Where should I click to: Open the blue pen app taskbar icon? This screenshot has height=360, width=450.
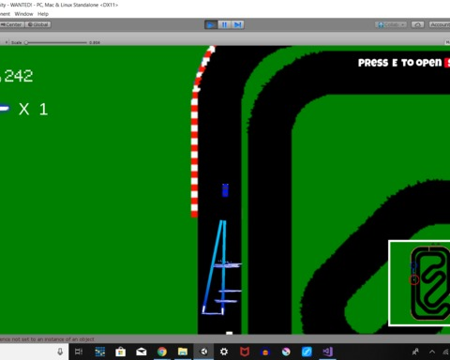[307, 352]
